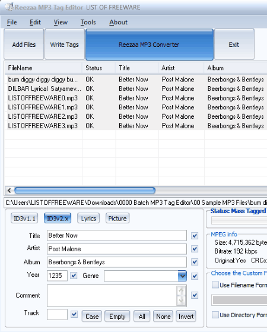The image size is (267, 332).
Task: Switch to Picture tab
Action: point(117,219)
